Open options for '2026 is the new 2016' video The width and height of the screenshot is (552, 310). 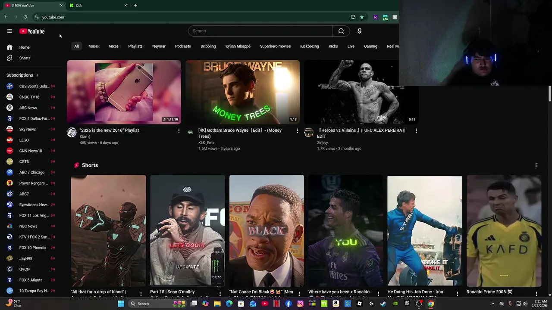coord(179,130)
